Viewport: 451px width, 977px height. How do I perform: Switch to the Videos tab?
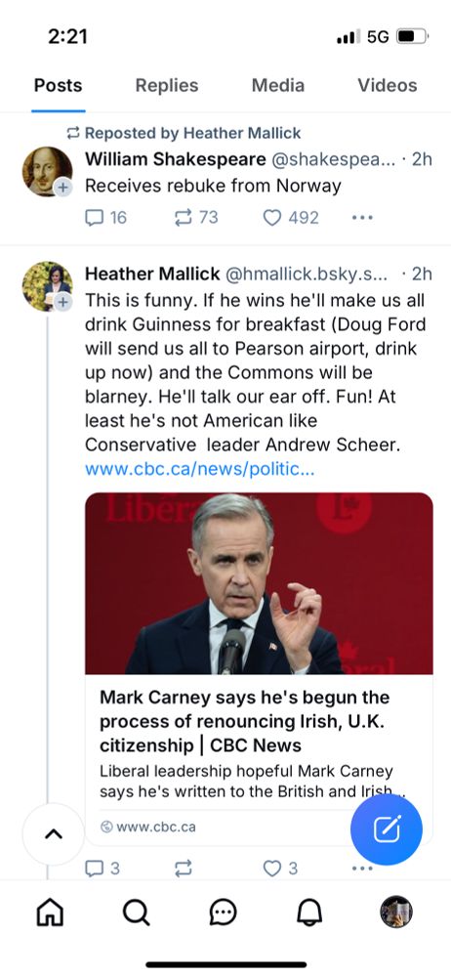pos(387,85)
